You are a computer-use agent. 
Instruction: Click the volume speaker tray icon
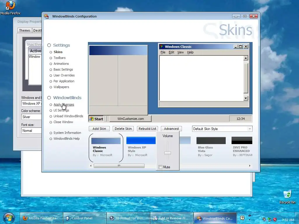(264, 220)
